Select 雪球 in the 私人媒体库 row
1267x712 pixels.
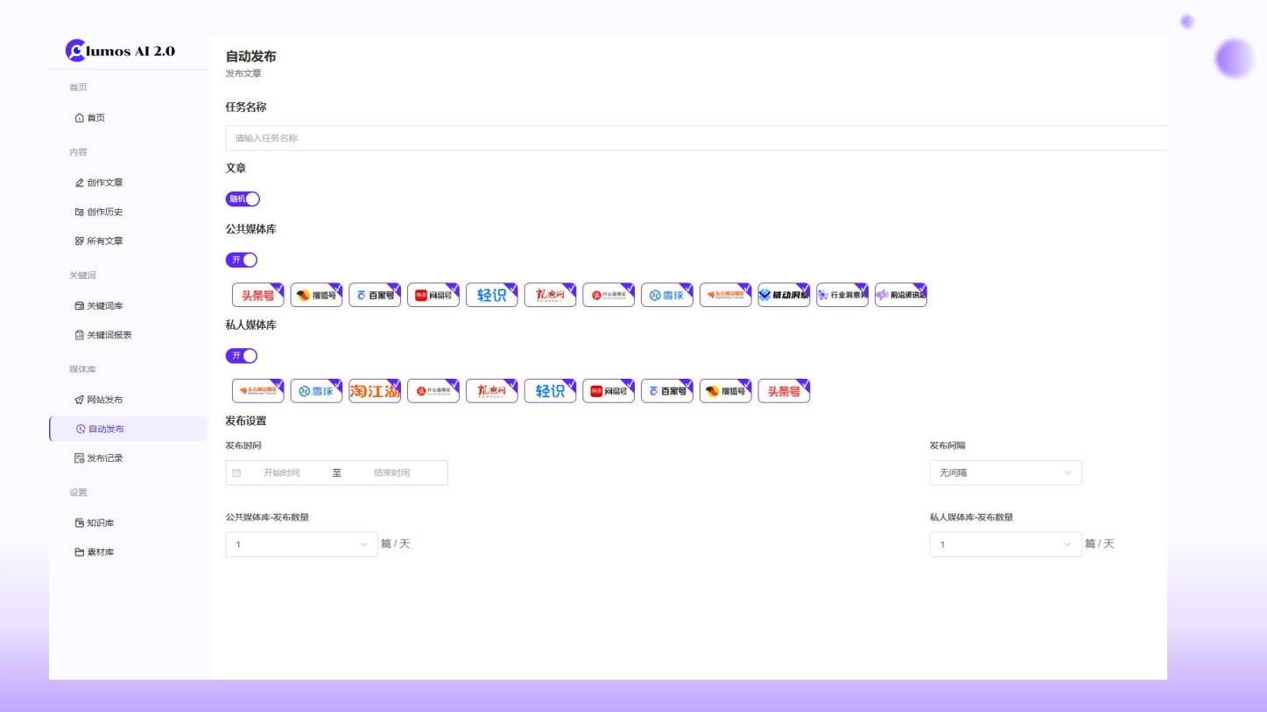[316, 391]
